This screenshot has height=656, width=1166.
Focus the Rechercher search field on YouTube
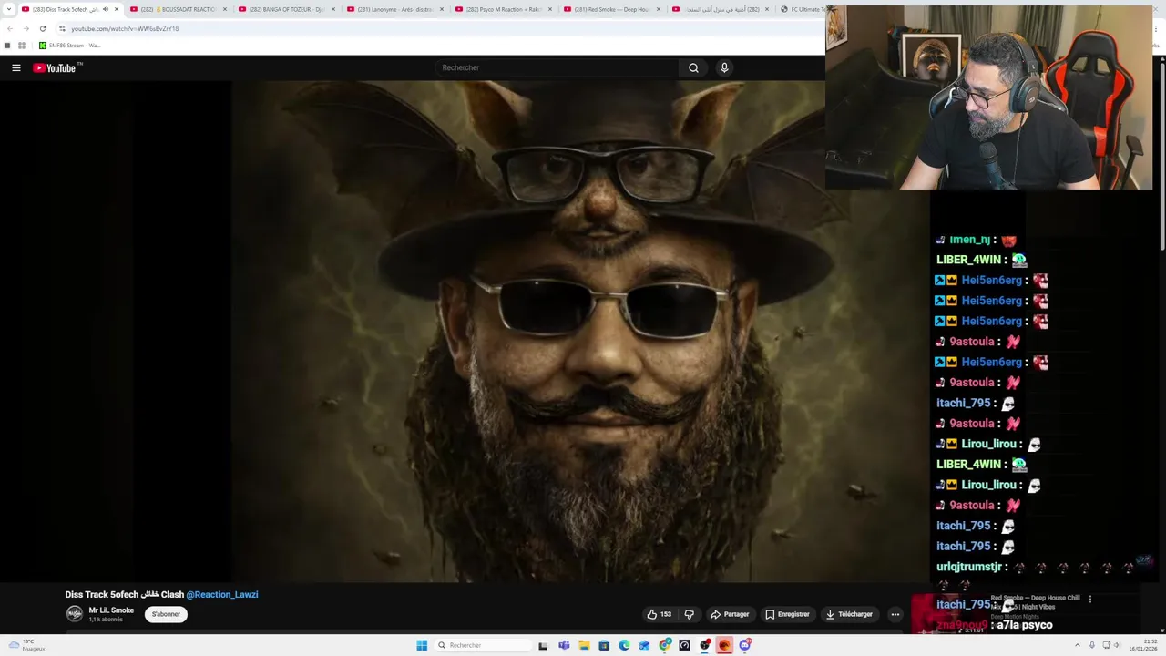point(557,67)
